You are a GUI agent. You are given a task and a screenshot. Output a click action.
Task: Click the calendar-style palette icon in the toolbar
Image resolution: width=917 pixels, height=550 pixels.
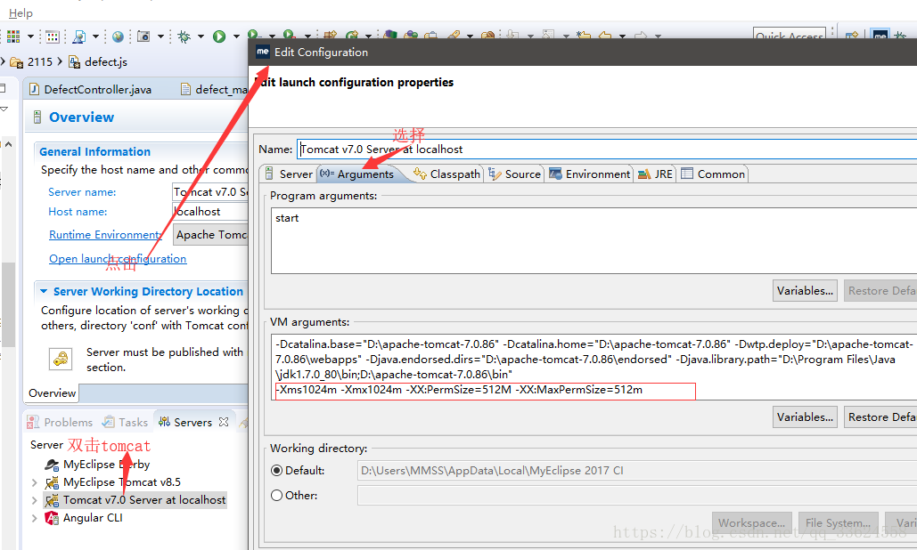coord(53,36)
